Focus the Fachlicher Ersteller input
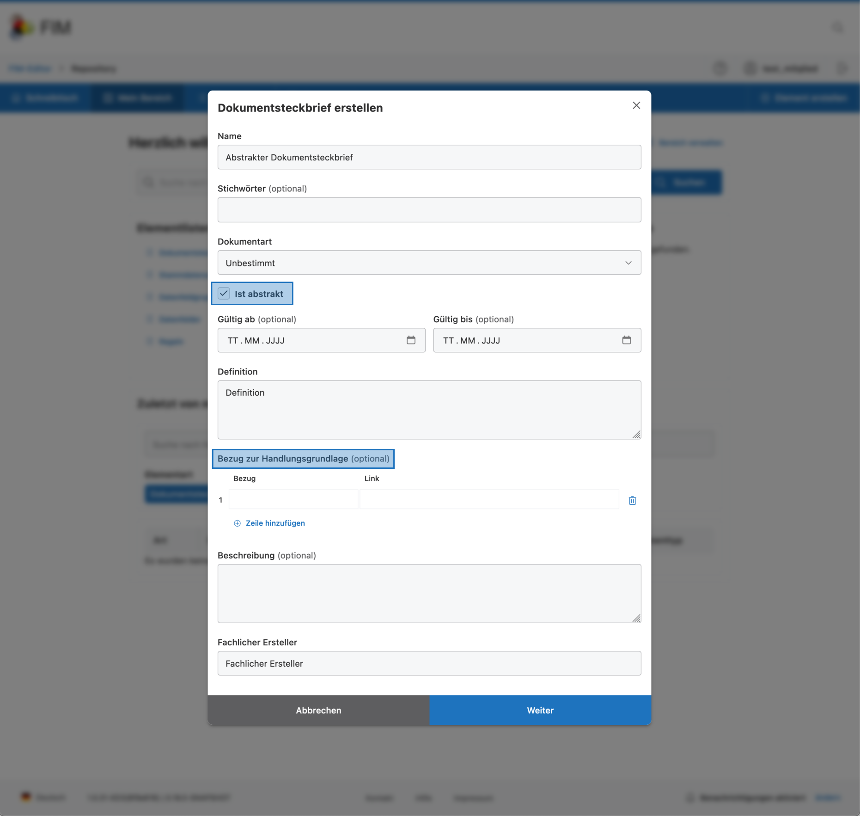Screen dimensions: 860x816 (429, 663)
